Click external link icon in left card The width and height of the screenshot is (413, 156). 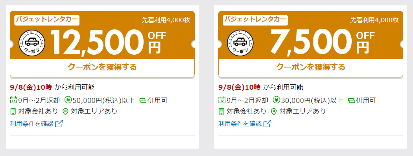(x=59, y=123)
